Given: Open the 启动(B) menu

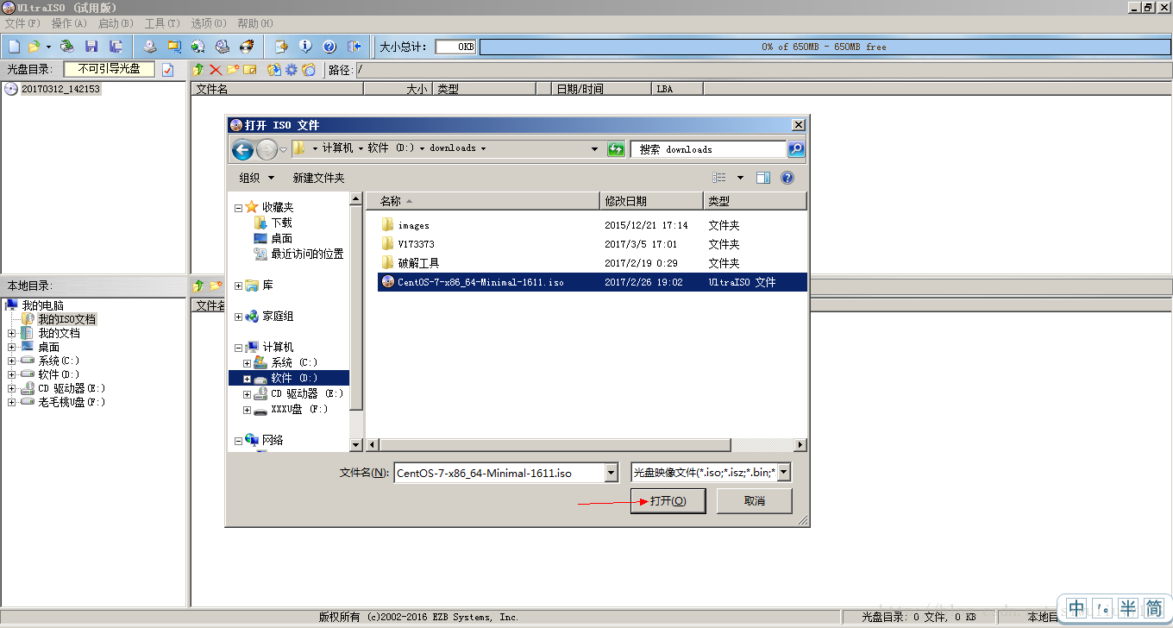Looking at the screenshot, I should (x=116, y=23).
